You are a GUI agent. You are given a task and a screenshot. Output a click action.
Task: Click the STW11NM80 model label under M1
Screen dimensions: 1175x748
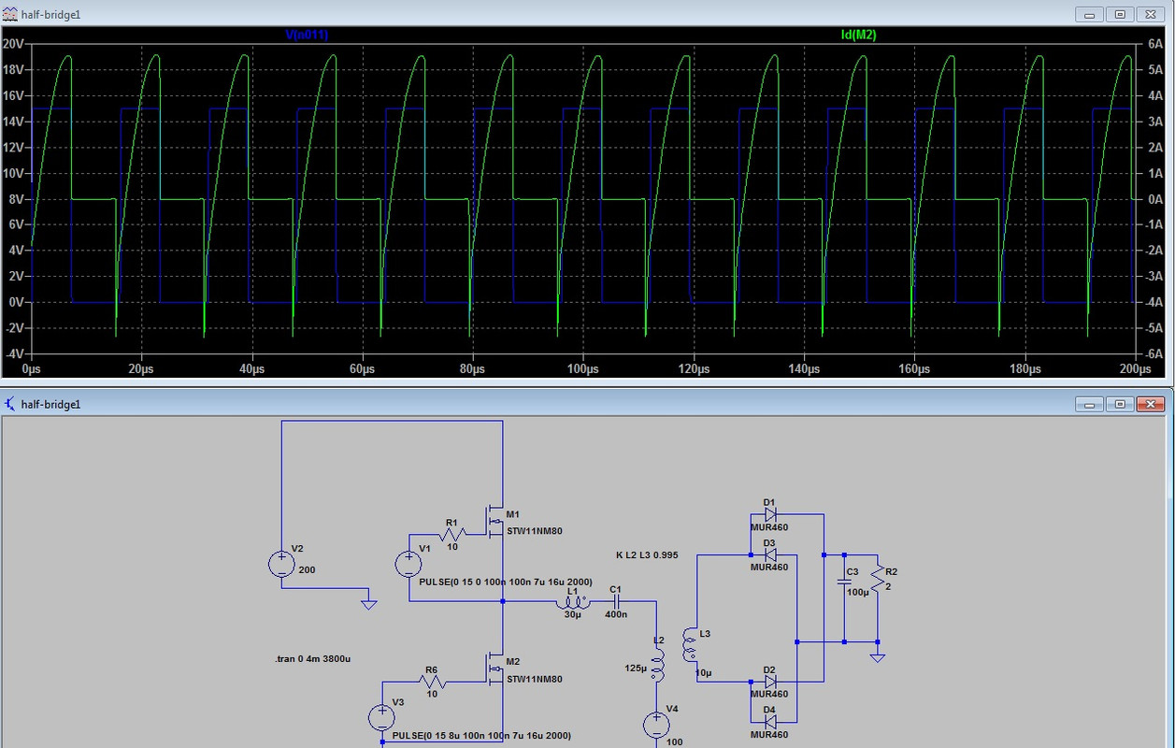[x=535, y=531]
